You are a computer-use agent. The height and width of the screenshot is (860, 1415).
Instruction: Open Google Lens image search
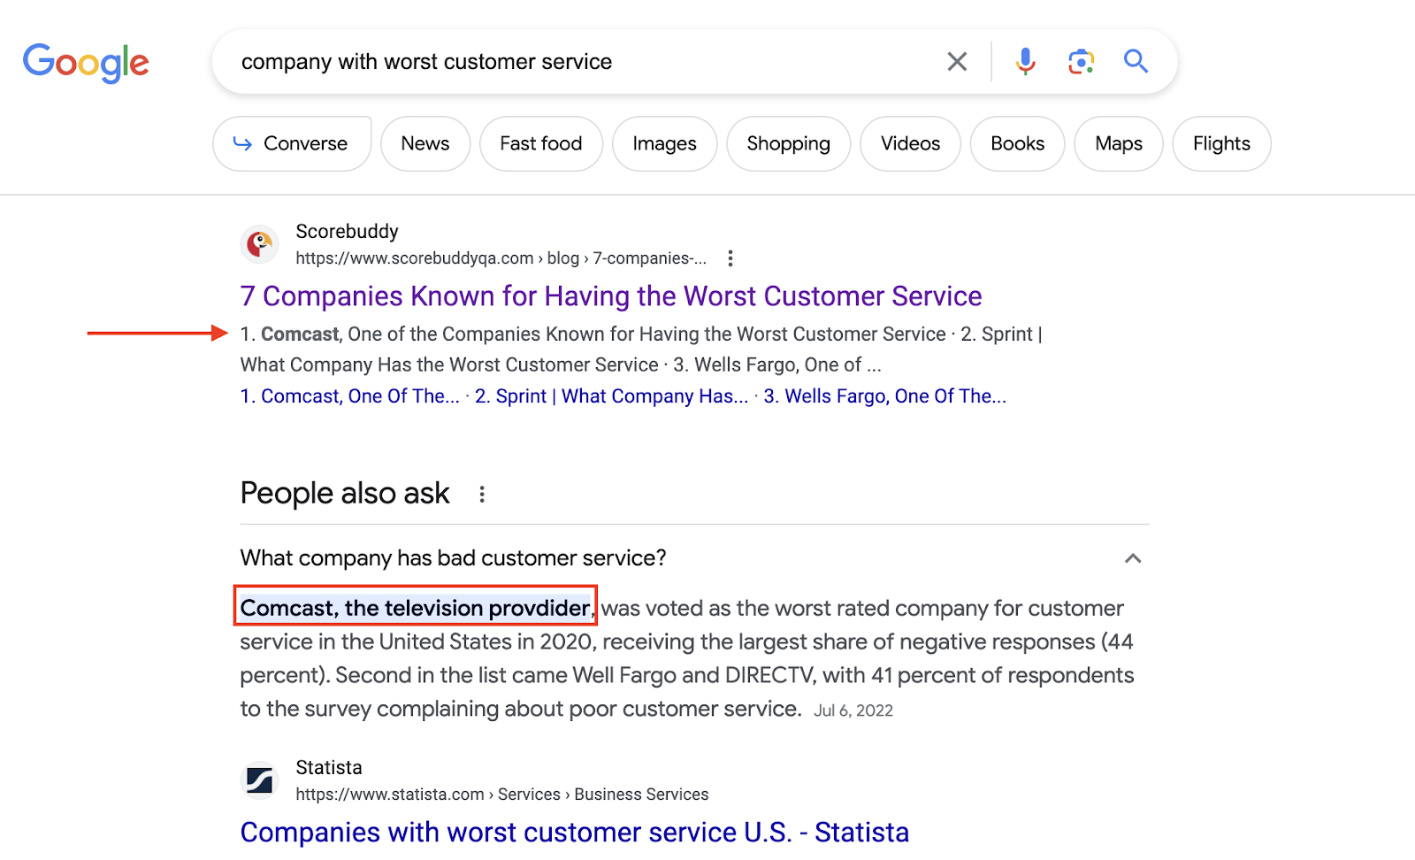[1081, 62]
